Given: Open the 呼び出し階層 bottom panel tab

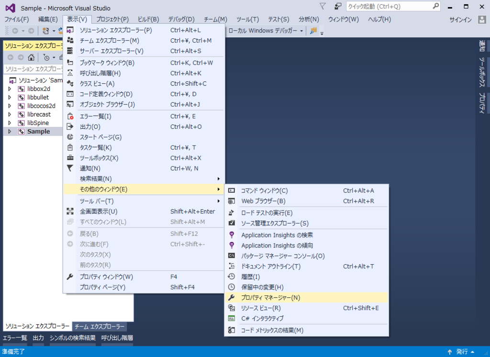Looking at the screenshot, I should pyautogui.click(x=117, y=338).
